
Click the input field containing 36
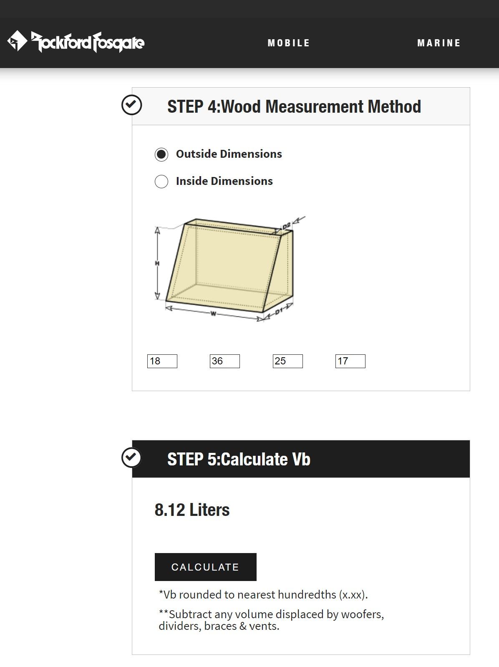coord(225,361)
